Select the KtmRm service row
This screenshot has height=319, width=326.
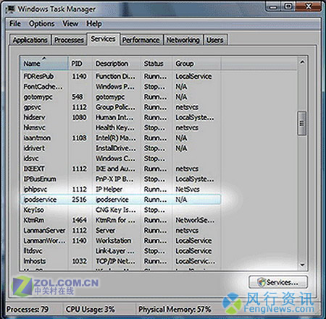click(x=120, y=220)
